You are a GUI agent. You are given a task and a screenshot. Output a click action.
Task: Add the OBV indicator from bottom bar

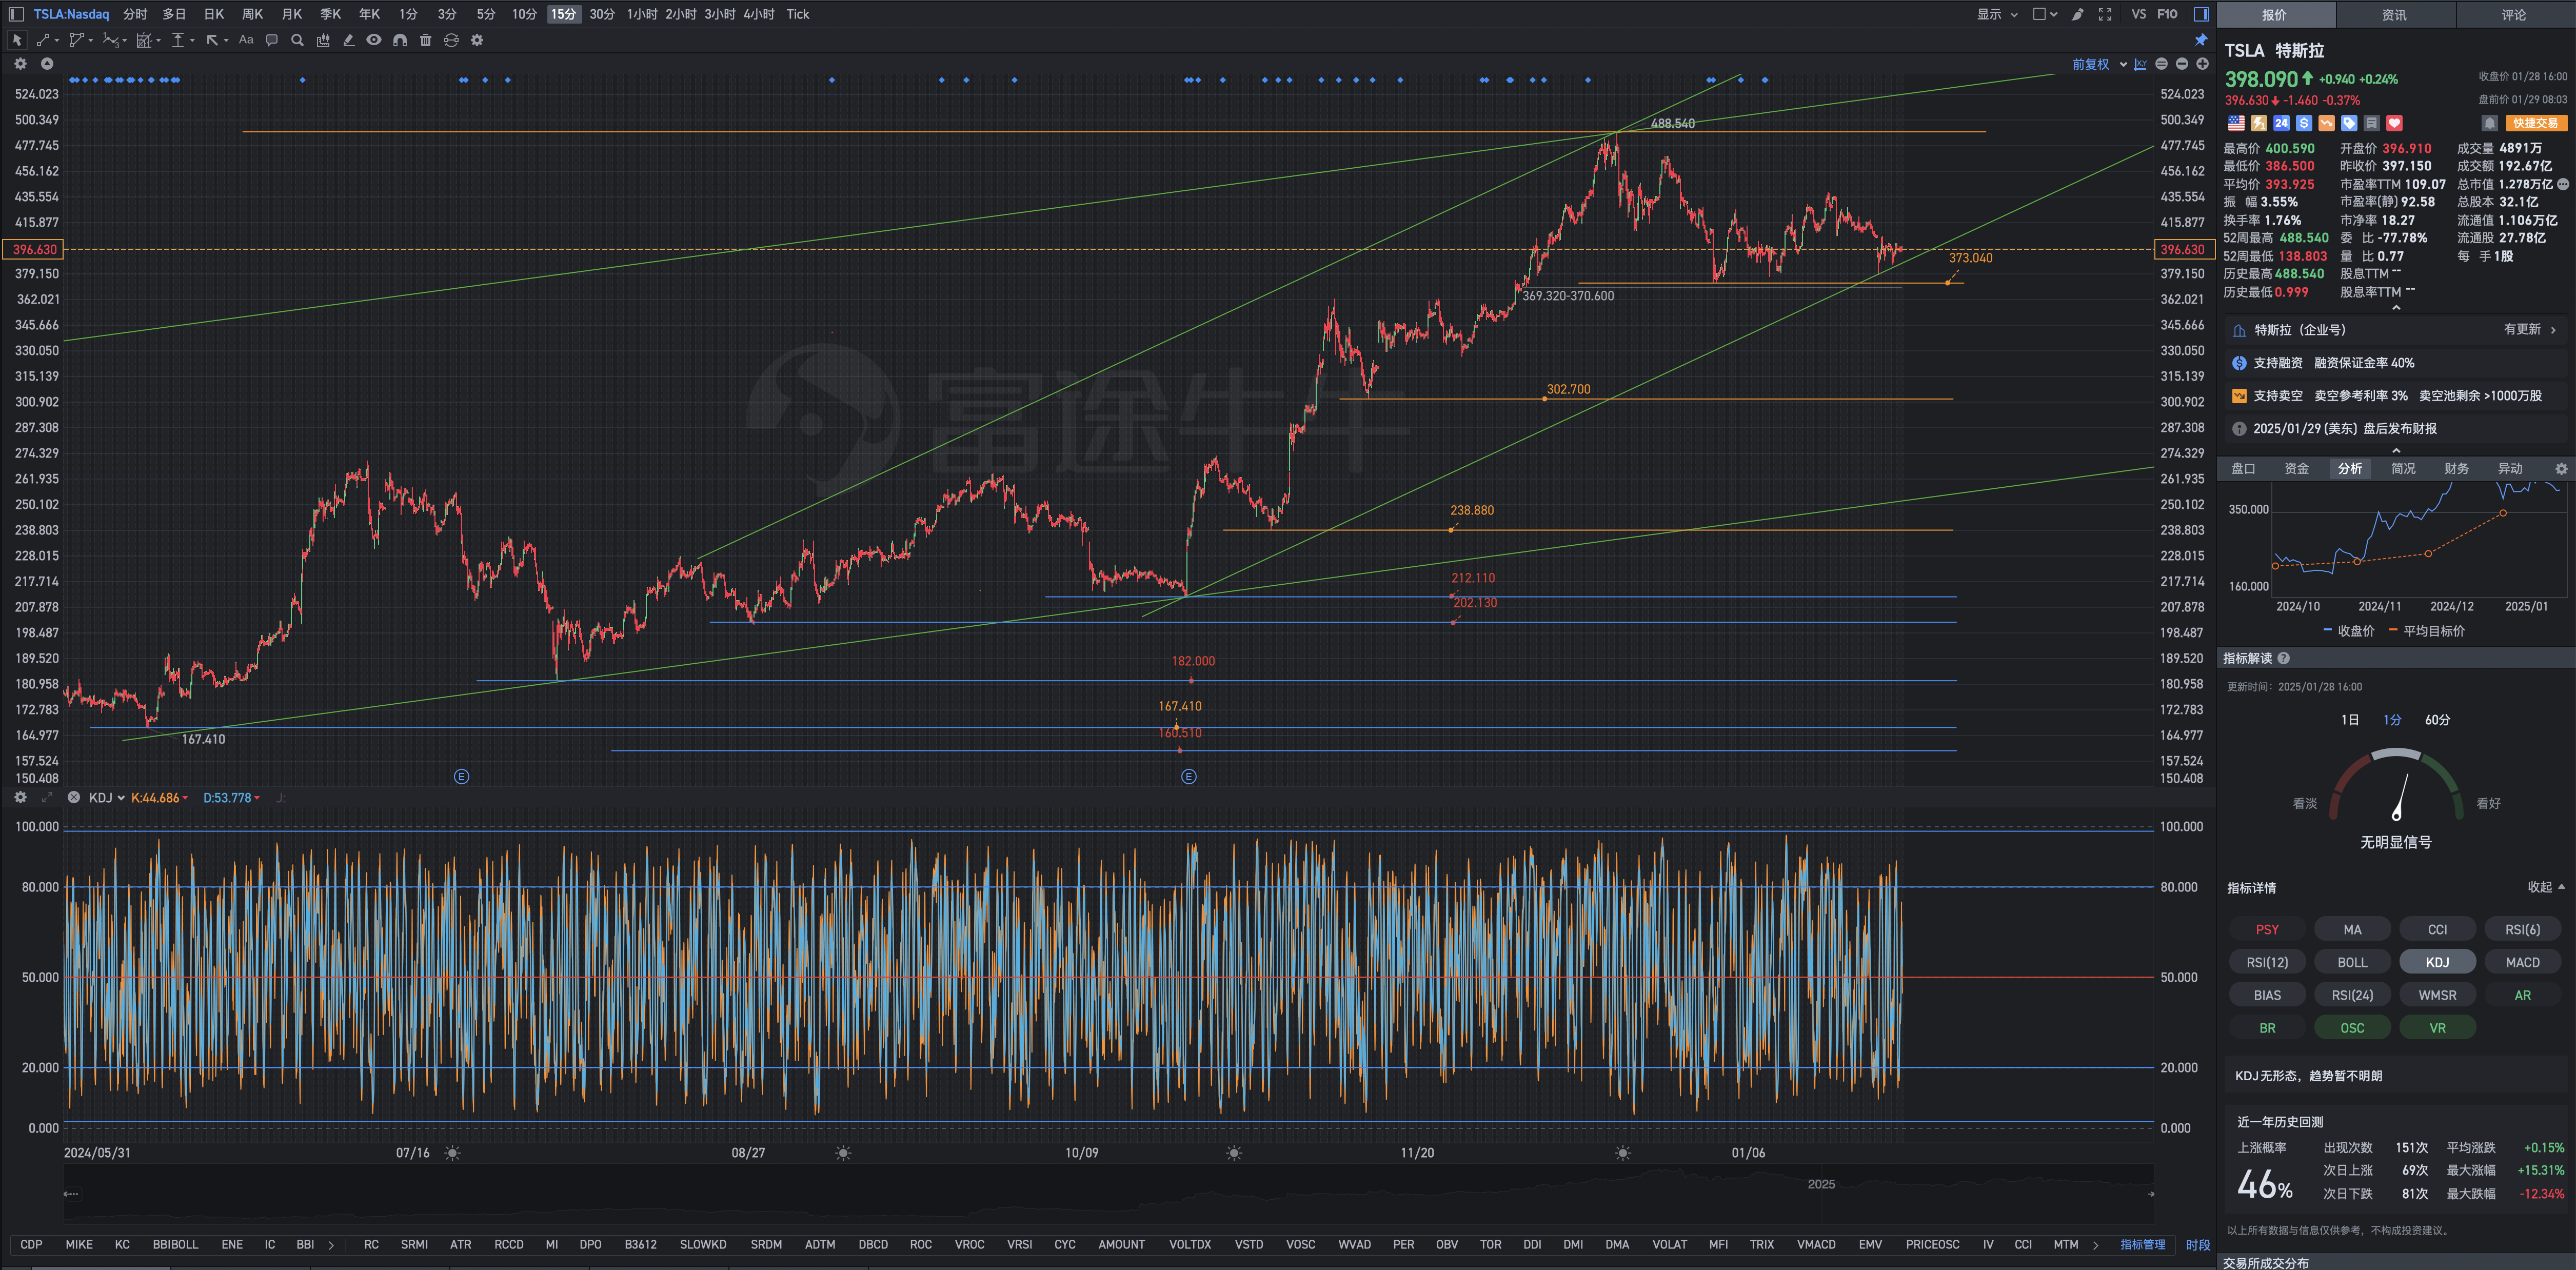pos(1446,1245)
